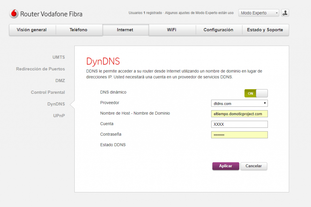Click the logout user icon top right
311x207 pixels.
[285, 13]
